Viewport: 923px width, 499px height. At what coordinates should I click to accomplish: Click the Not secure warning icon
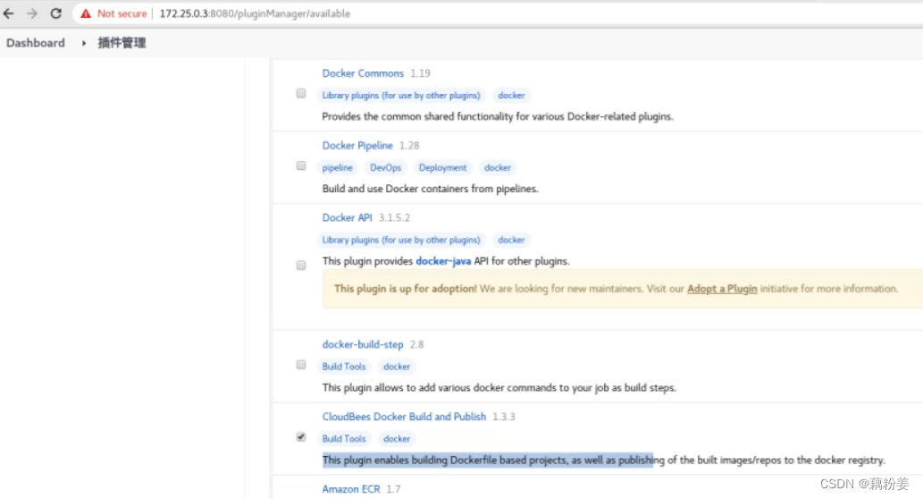(x=86, y=13)
